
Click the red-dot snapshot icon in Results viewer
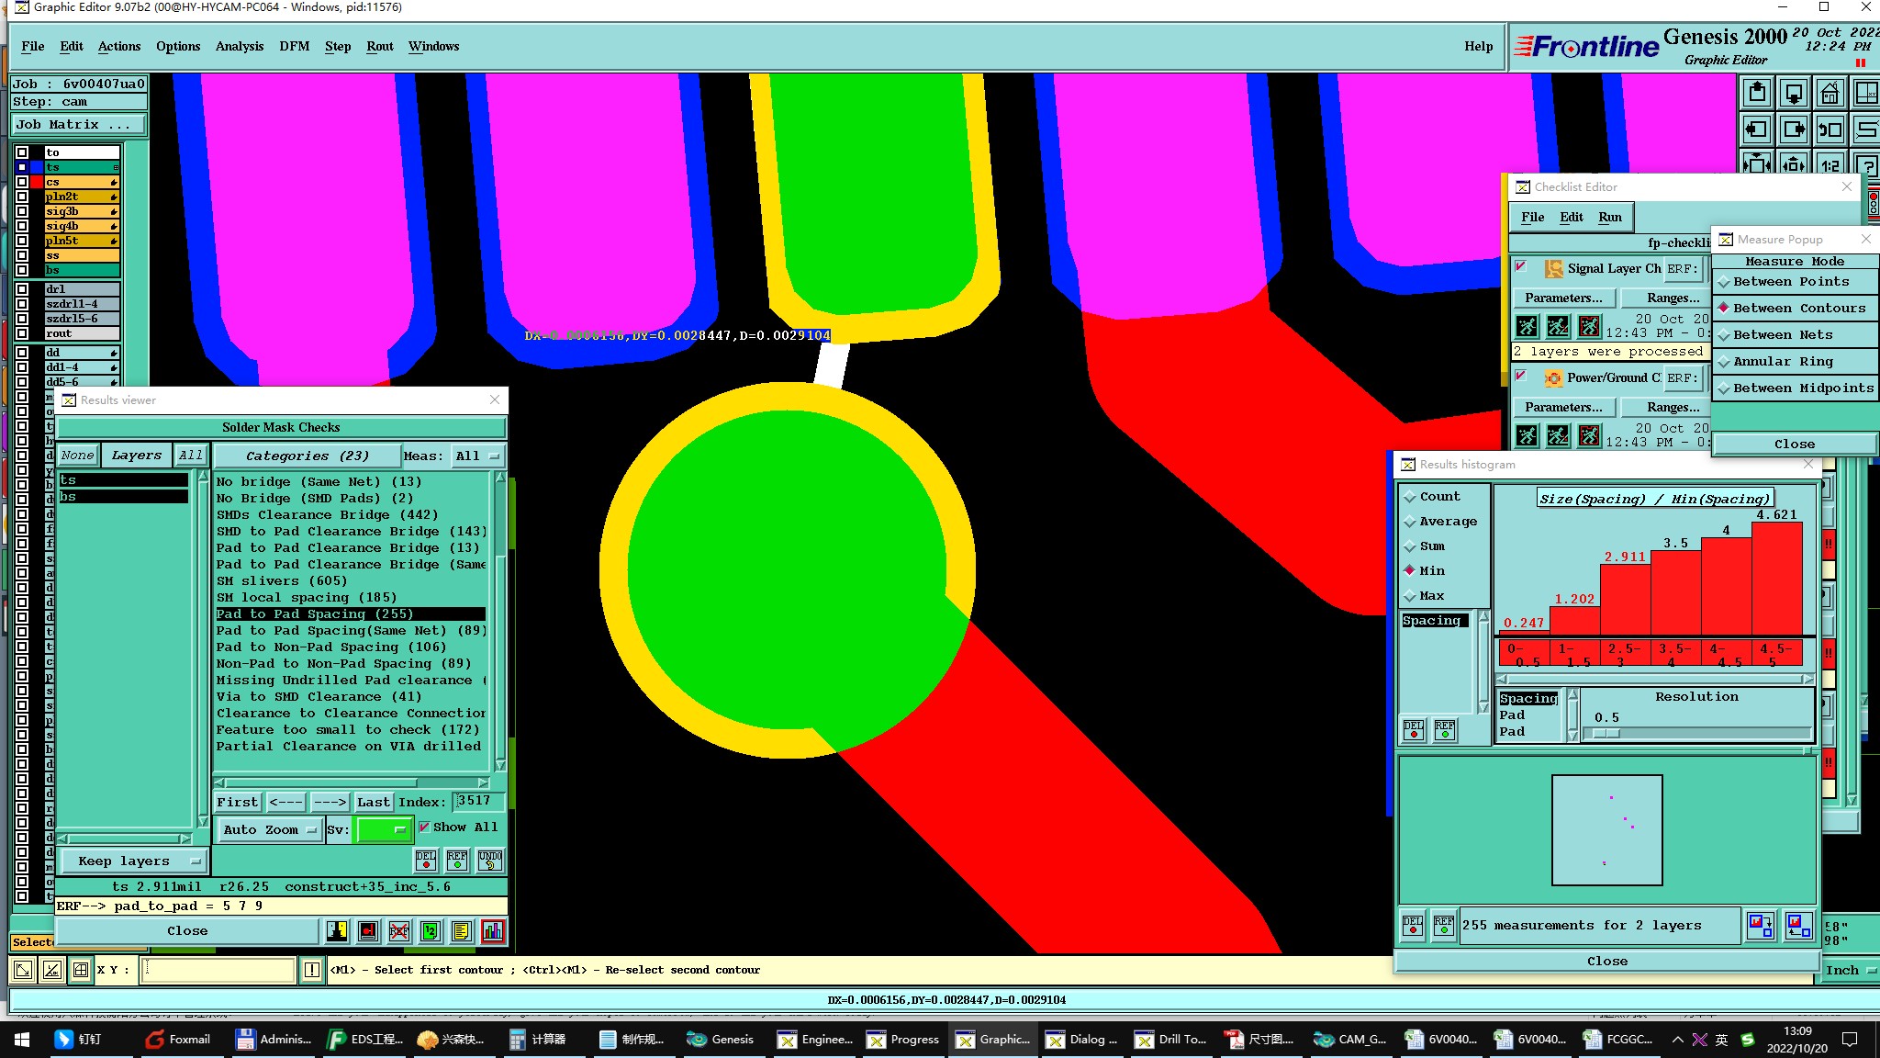pyautogui.click(x=368, y=931)
